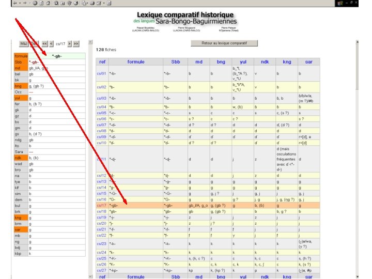This screenshot has height=279, width=372.
Task: Click cell 'd (mais osculations fréquentes...' in cs/11 row
Action: coord(287,159)
